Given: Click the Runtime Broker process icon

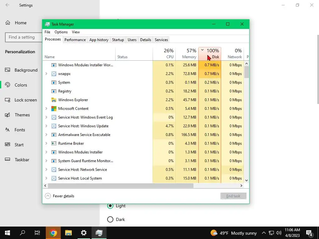Looking at the screenshot, I should point(54,143).
